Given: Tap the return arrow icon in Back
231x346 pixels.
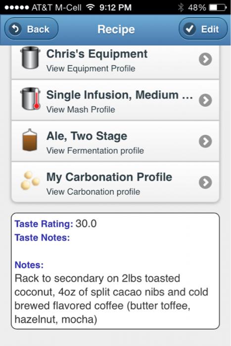Looking at the screenshot, I should pyautogui.click(x=15, y=29).
